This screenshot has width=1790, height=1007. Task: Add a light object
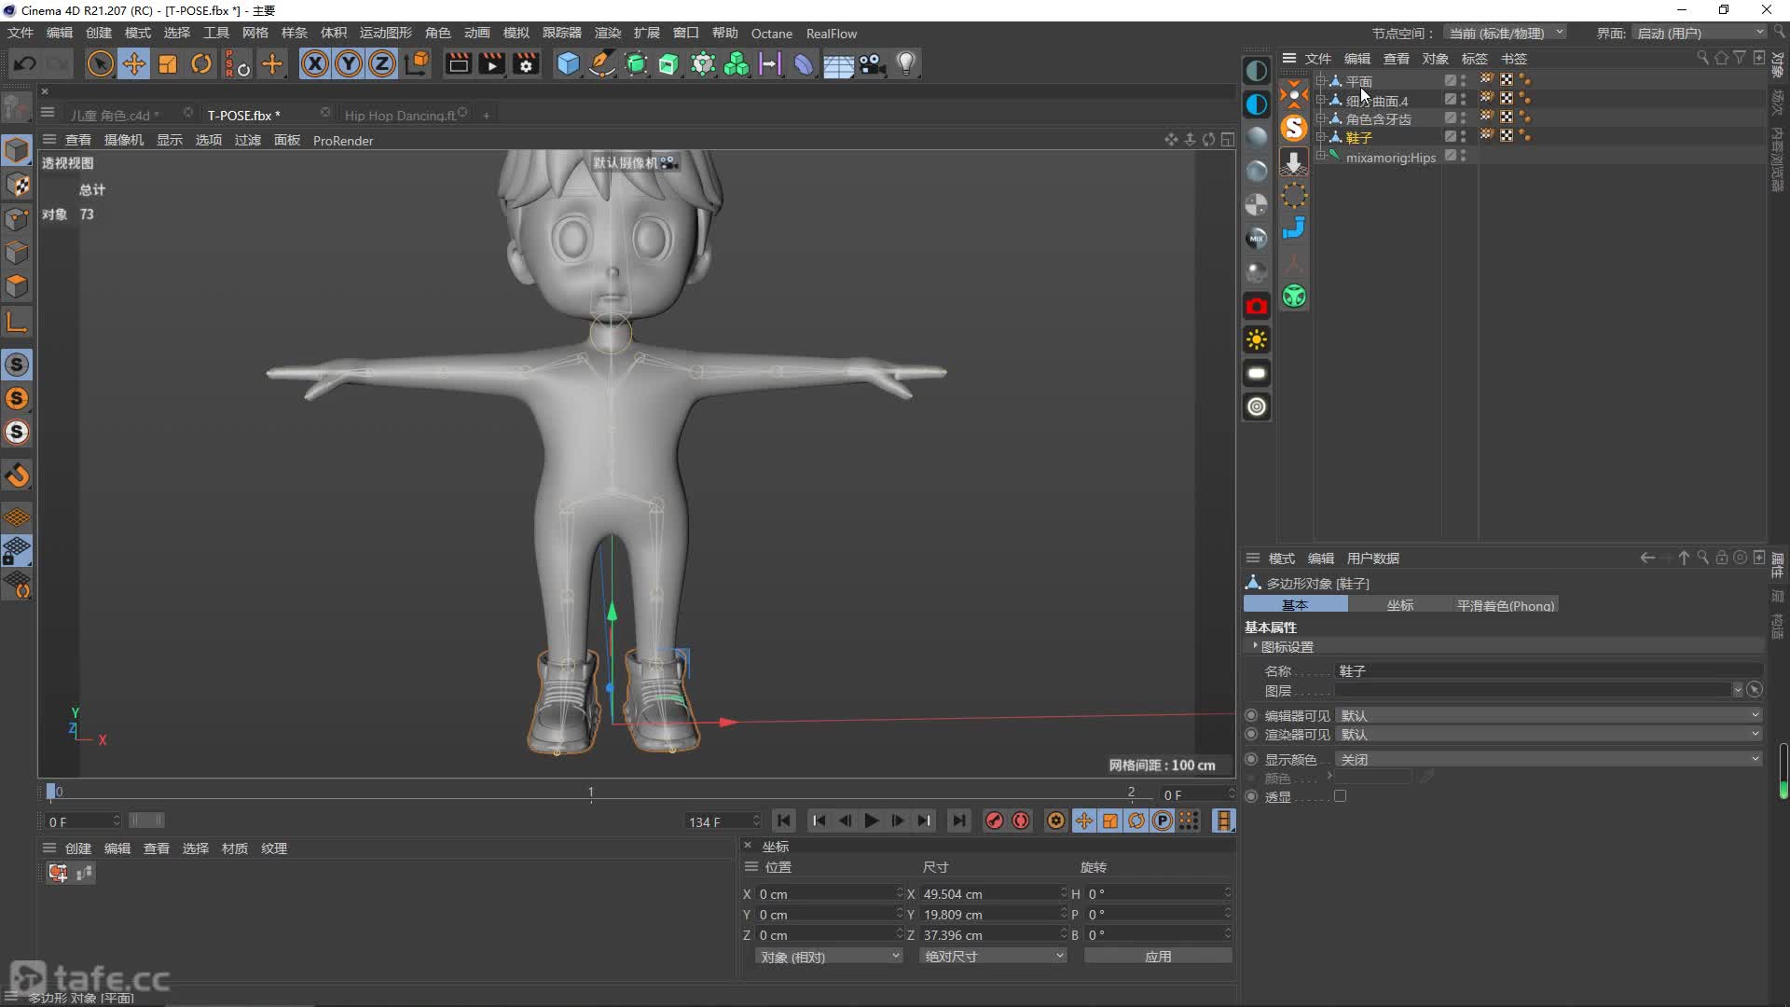click(906, 63)
